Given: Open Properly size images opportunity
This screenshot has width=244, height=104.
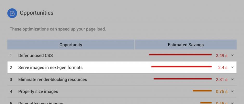Looking at the screenshot, I should click(x=122, y=91).
